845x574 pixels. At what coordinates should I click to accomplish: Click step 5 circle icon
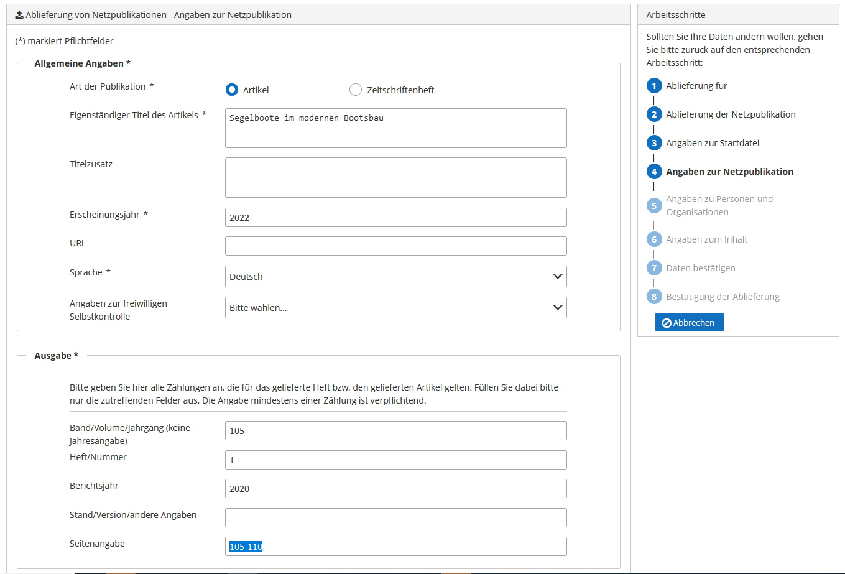tap(653, 206)
